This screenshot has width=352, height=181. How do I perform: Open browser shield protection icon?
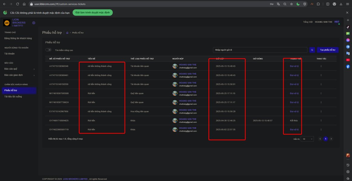click(x=305, y=4)
